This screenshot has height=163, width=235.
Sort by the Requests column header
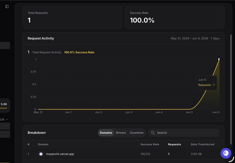click(174, 144)
